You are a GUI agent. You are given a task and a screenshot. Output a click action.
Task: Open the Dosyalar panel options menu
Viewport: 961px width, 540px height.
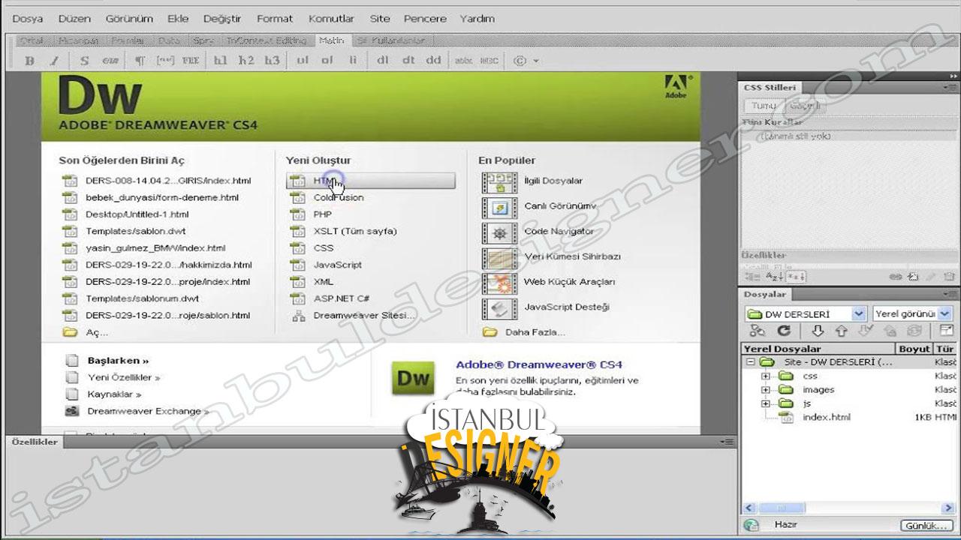[x=952, y=294]
